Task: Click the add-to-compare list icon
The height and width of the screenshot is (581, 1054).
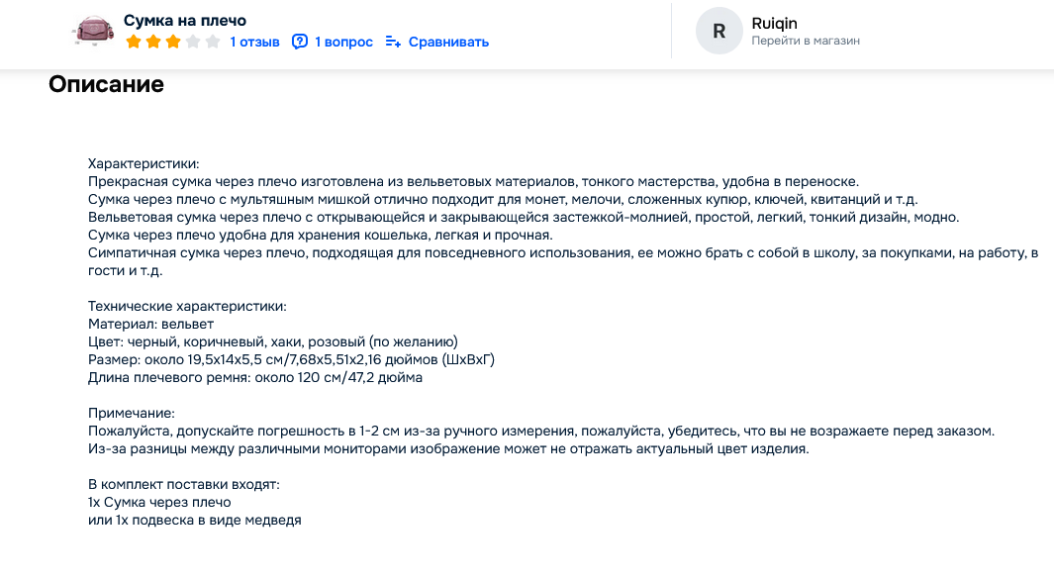Action: pyautogui.click(x=393, y=42)
